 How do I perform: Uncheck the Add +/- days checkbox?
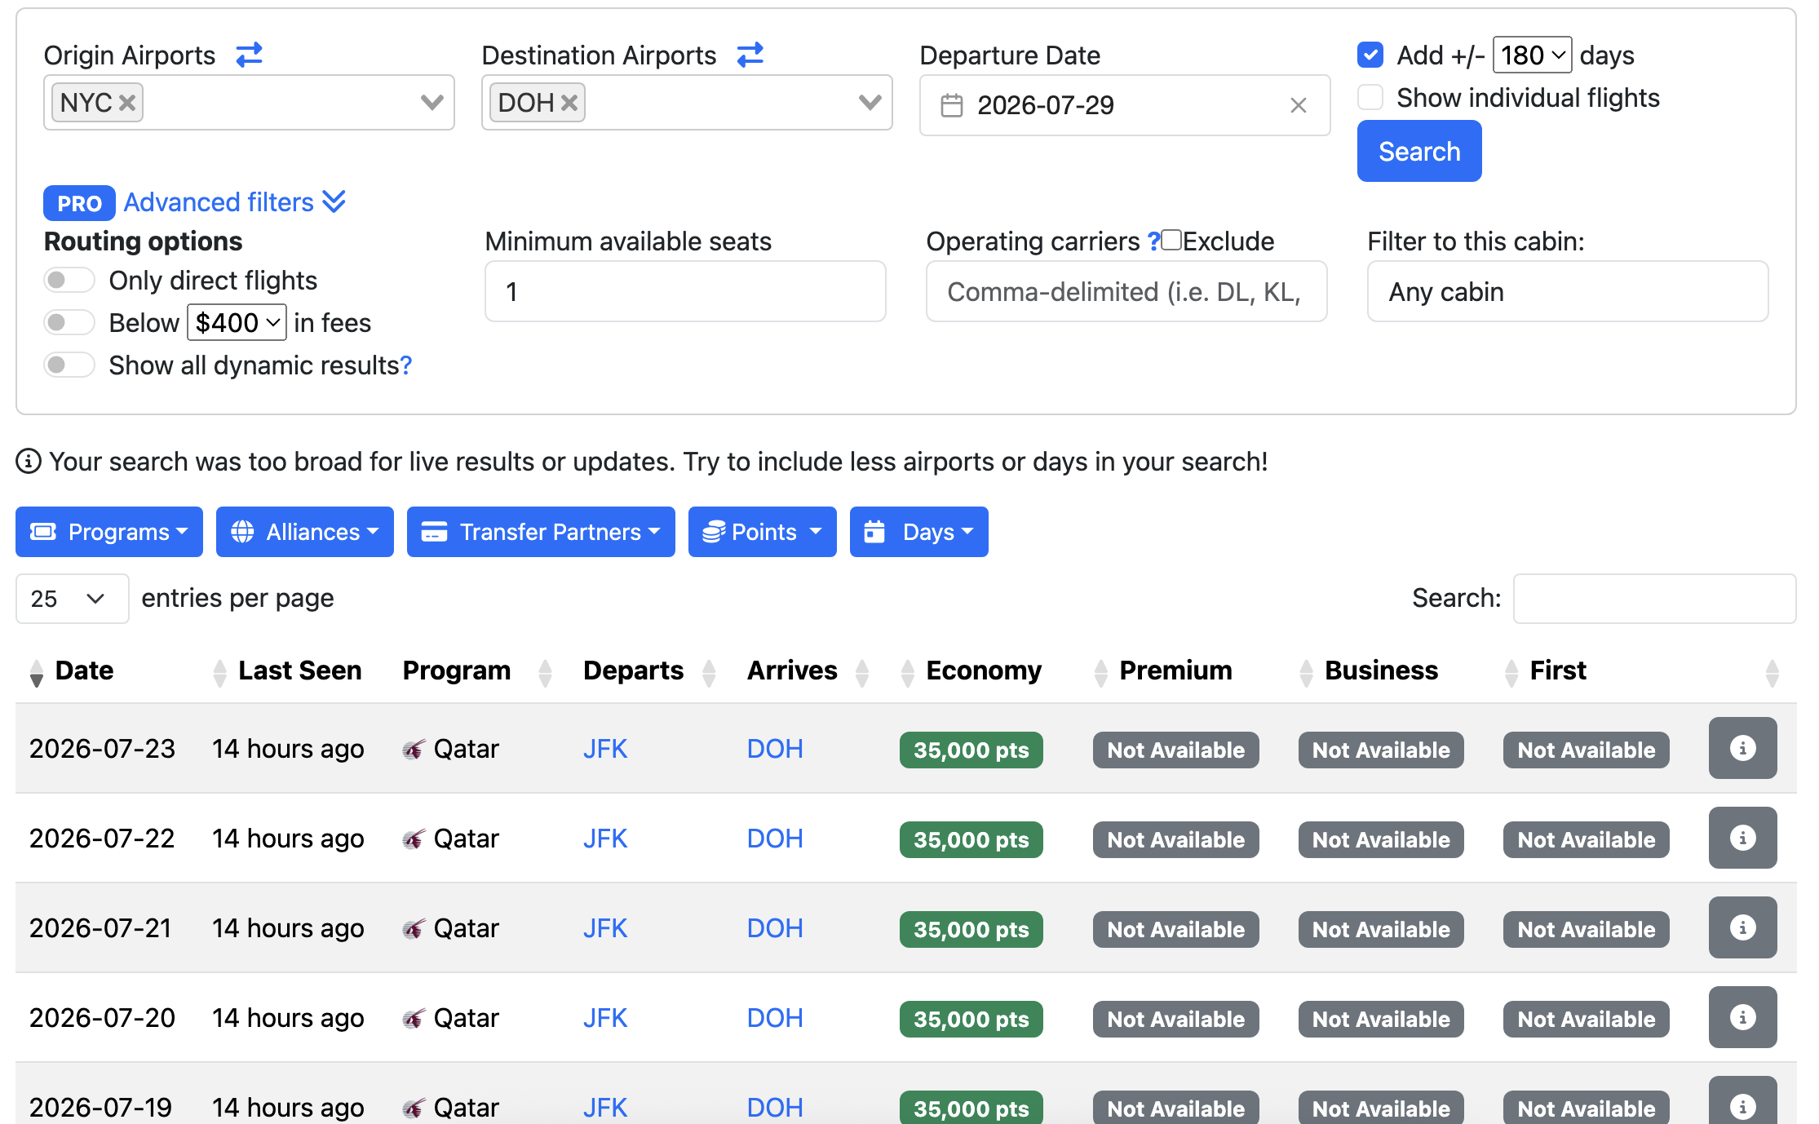pyautogui.click(x=1370, y=55)
